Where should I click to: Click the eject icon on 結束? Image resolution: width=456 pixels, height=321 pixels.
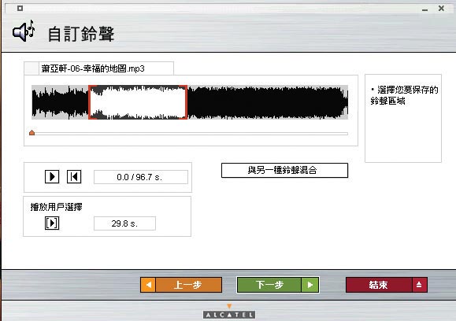[x=419, y=285]
